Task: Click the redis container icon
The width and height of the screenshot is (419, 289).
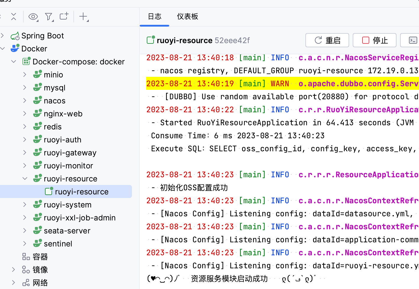Action: pos(38,126)
